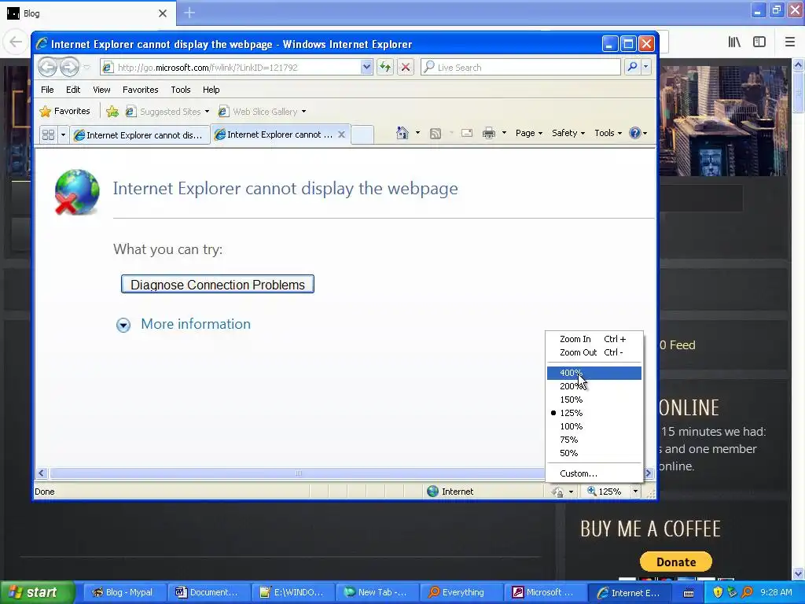Open the Help menu
Screen dimensions: 805x604
(211, 90)
